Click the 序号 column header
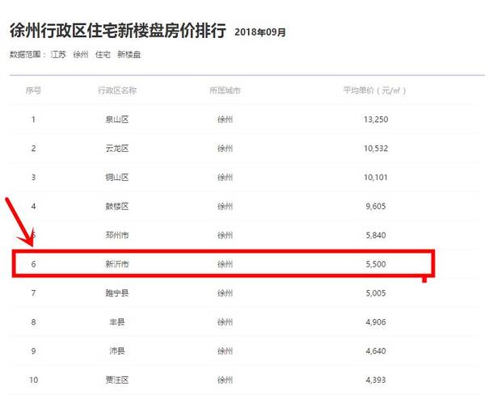The width and height of the screenshot is (485, 395). pyautogui.click(x=33, y=90)
